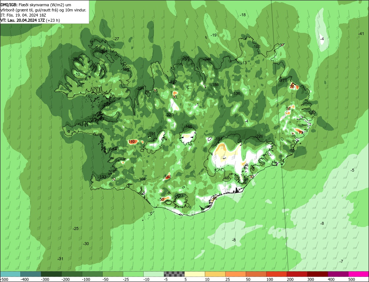Image resolution: width=369 pixels, height=282 pixels.
Task: Click the '162' value in south Iceland
Action: coord(168,177)
